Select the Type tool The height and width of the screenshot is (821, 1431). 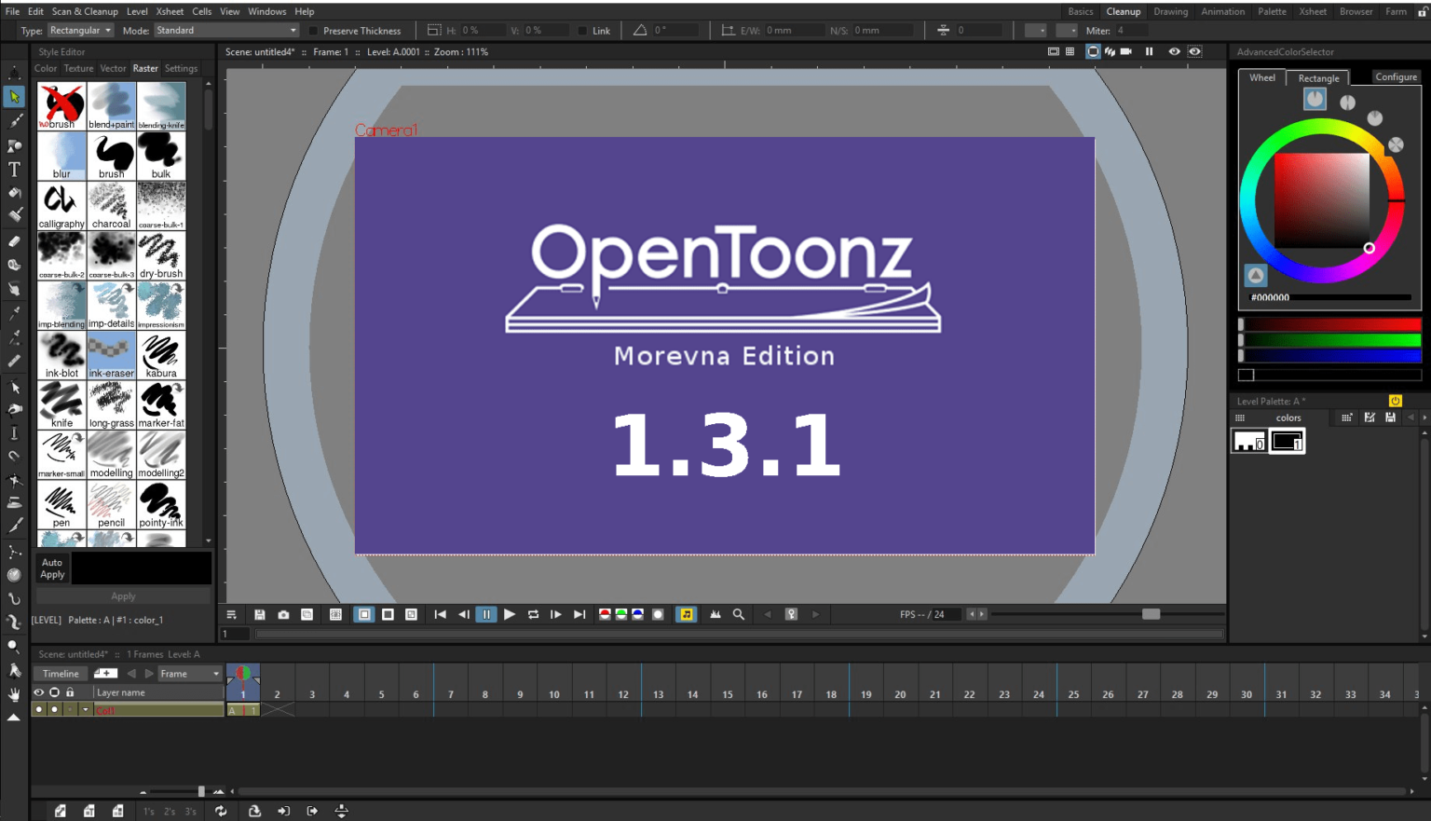pos(14,168)
